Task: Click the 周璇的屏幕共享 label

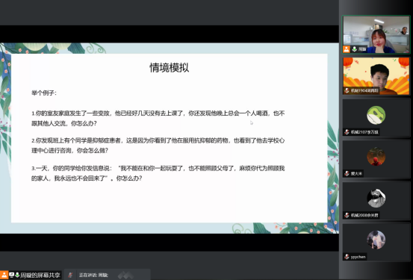Action: 40,276
